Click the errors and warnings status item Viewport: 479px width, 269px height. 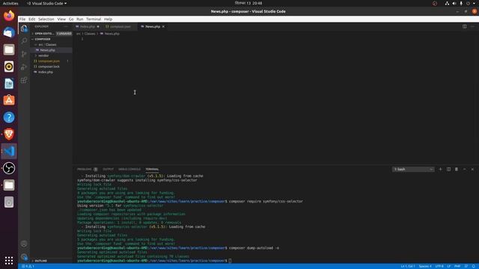pos(28,266)
